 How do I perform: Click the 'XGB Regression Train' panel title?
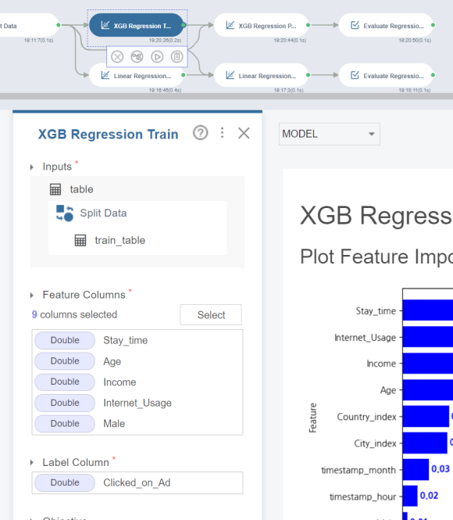pyautogui.click(x=109, y=134)
